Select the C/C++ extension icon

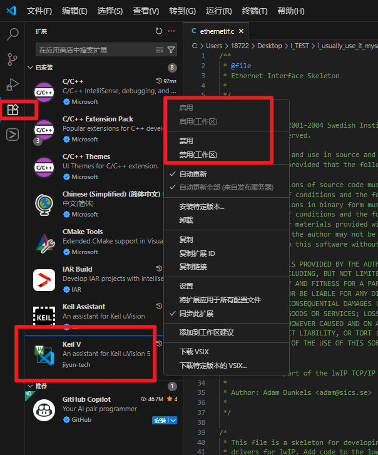pyautogui.click(x=44, y=92)
